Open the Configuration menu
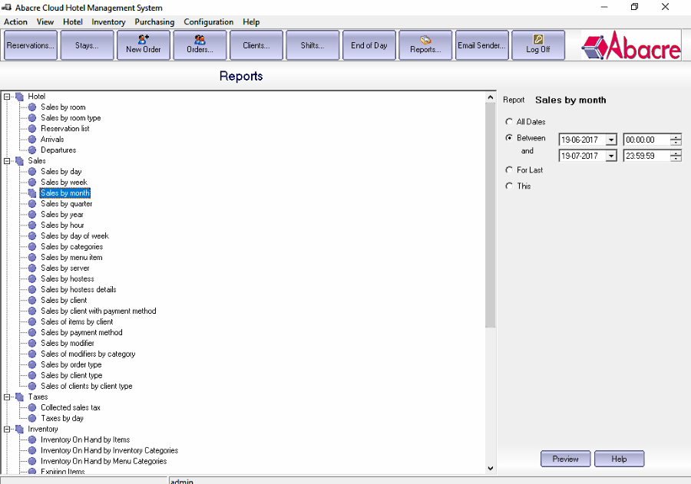This screenshot has width=691, height=484. pyautogui.click(x=208, y=22)
